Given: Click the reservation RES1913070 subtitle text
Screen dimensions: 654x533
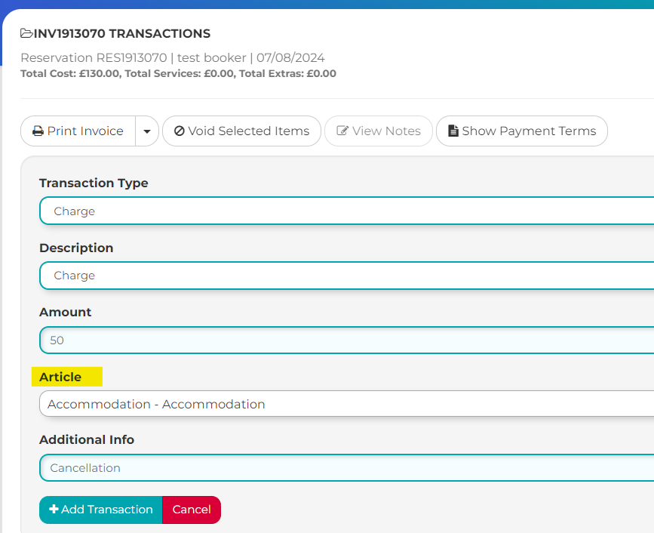Looking at the screenshot, I should 173,57.
